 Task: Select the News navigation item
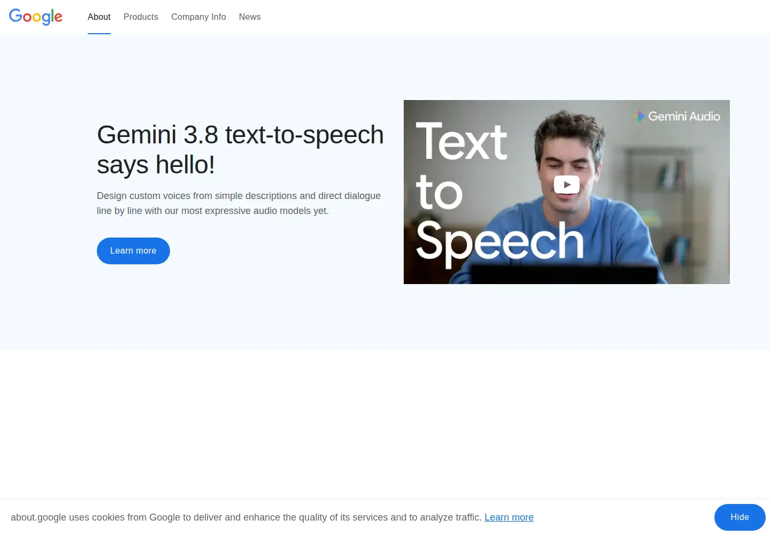250,17
